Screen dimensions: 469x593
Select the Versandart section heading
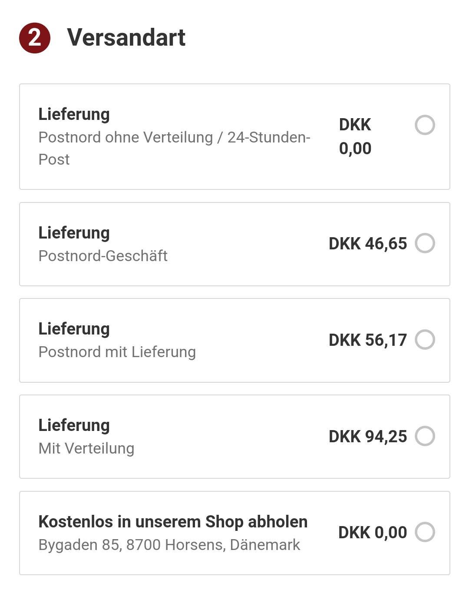pyautogui.click(x=126, y=37)
